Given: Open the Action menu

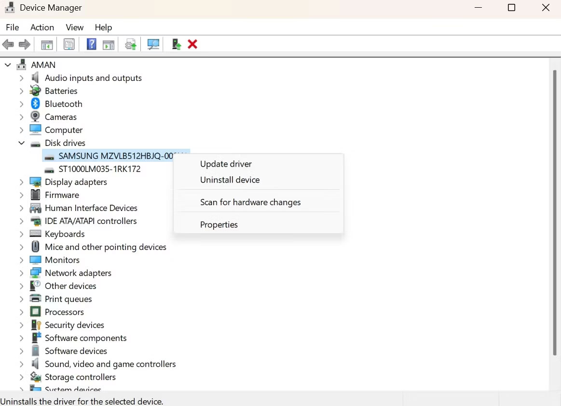Looking at the screenshot, I should tap(42, 27).
